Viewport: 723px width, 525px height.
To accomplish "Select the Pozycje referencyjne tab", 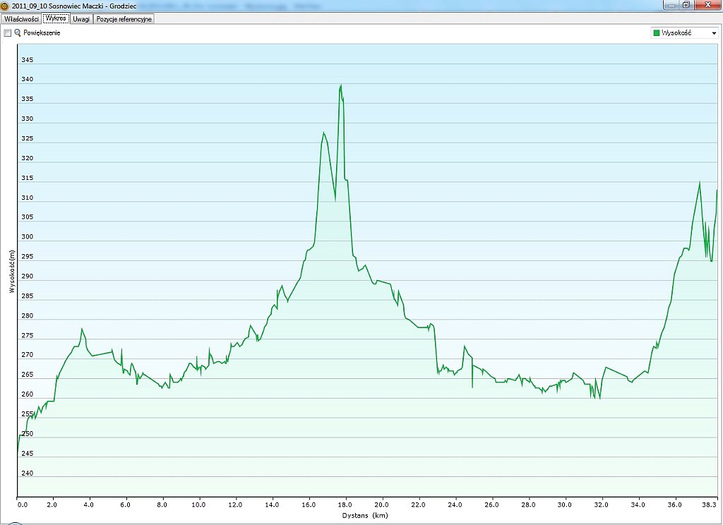I will 124,19.
